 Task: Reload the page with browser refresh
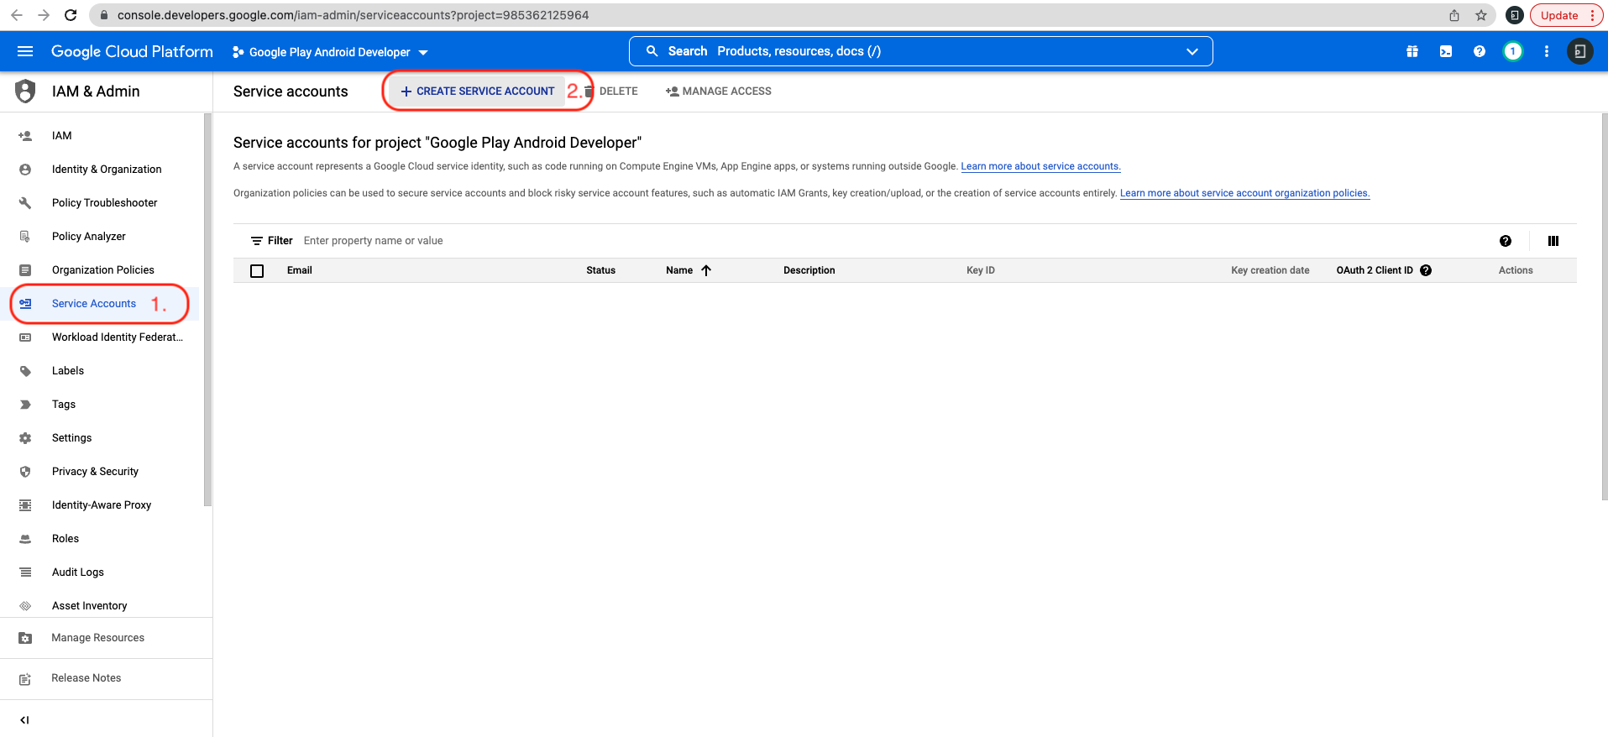click(71, 15)
